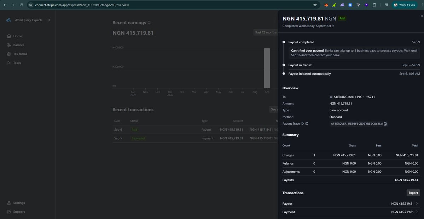Click the Payout in transit timeline step
424x219 pixels.
[x=300, y=65]
